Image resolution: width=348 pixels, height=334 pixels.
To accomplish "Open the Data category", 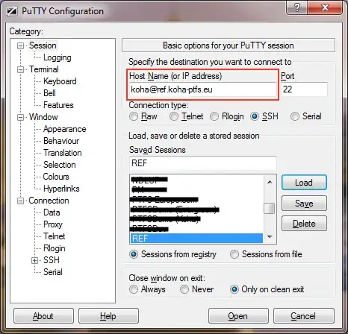I will pyautogui.click(x=52, y=212).
